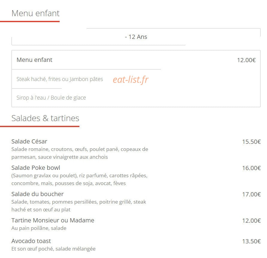Click the Salade César ingredients description
The height and width of the screenshot is (258, 267).
tap(80, 153)
